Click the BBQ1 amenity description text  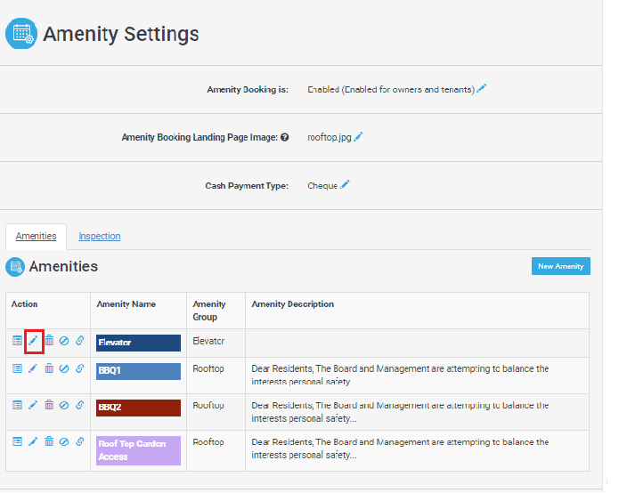(x=400, y=375)
